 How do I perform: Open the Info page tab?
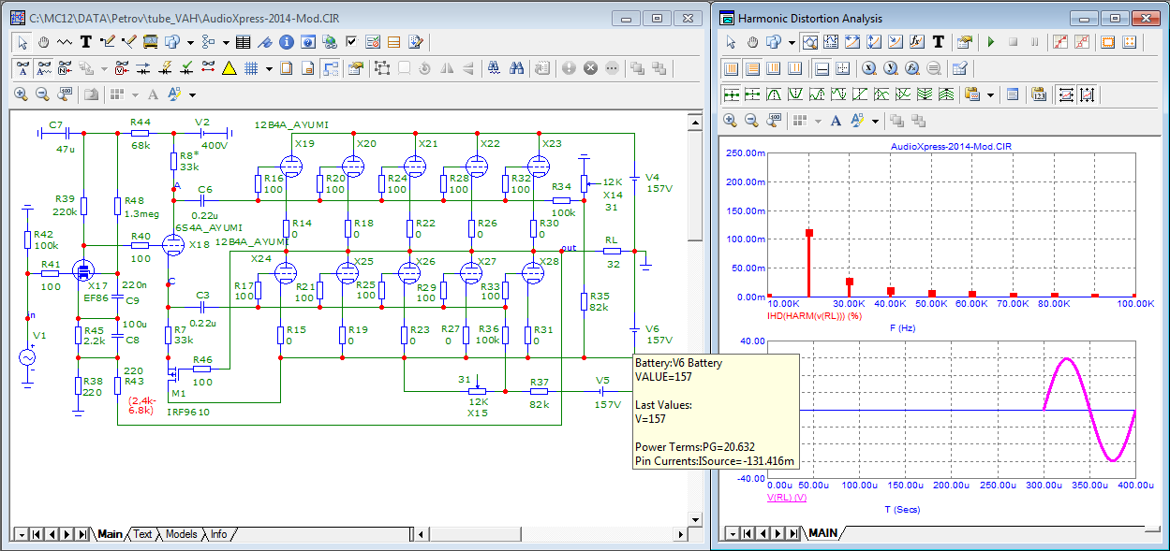(x=218, y=534)
